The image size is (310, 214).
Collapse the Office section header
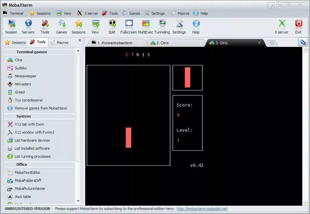[x=39, y=164]
